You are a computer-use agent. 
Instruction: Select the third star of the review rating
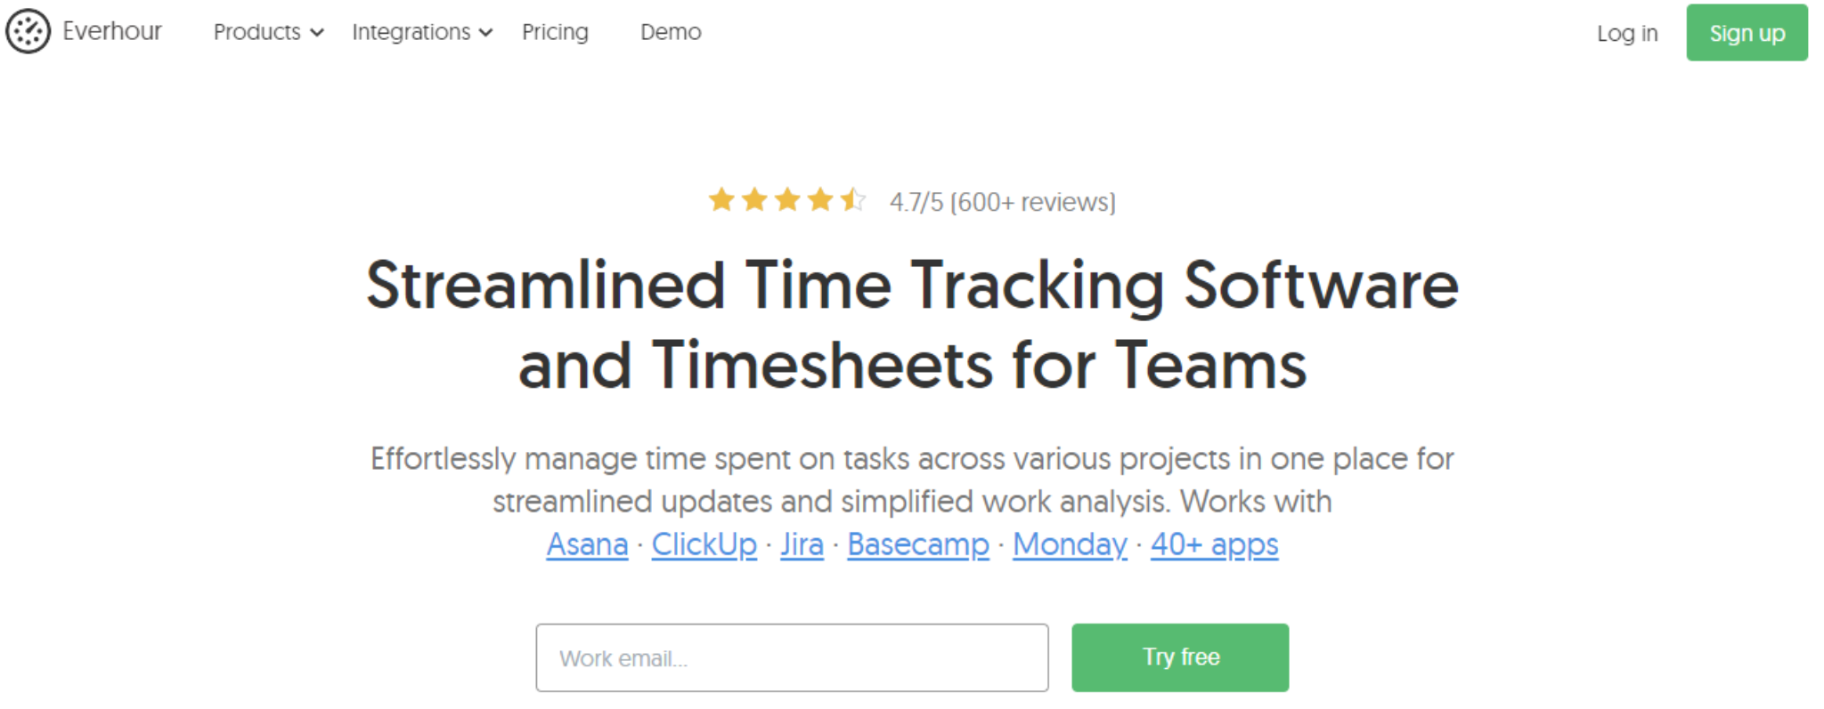click(x=788, y=200)
